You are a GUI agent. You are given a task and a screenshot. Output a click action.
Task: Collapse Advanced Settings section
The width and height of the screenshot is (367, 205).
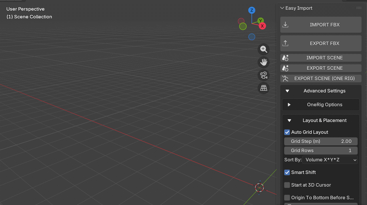point(321,91)
